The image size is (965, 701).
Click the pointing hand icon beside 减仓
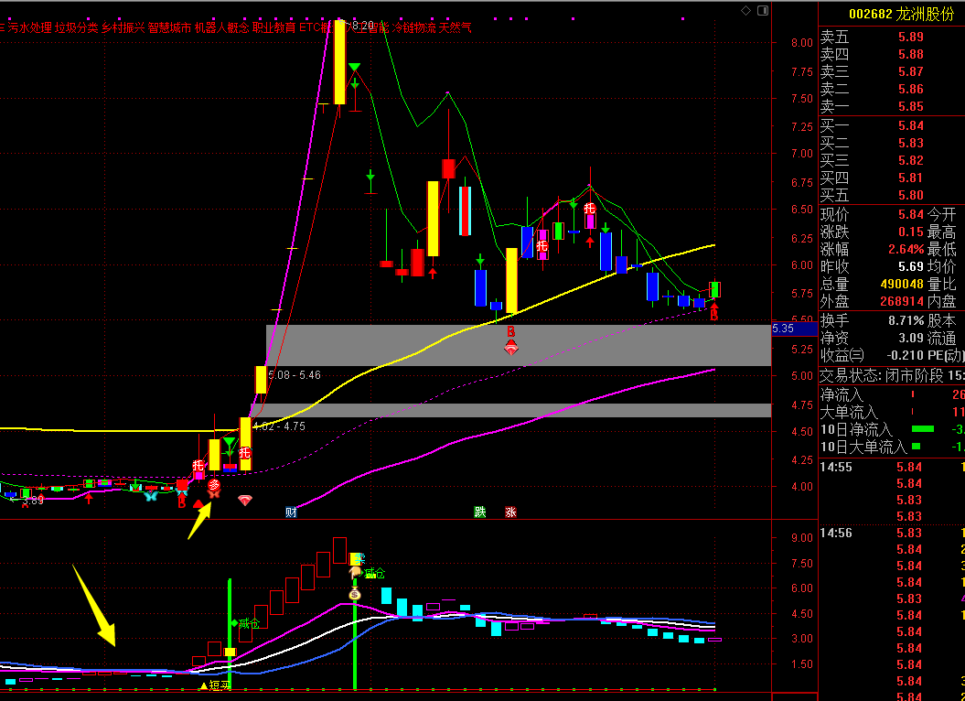355,573
